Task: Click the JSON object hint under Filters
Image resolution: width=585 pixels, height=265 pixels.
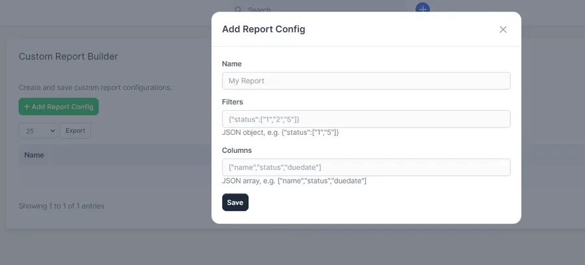Action: [x=280, y=132]
